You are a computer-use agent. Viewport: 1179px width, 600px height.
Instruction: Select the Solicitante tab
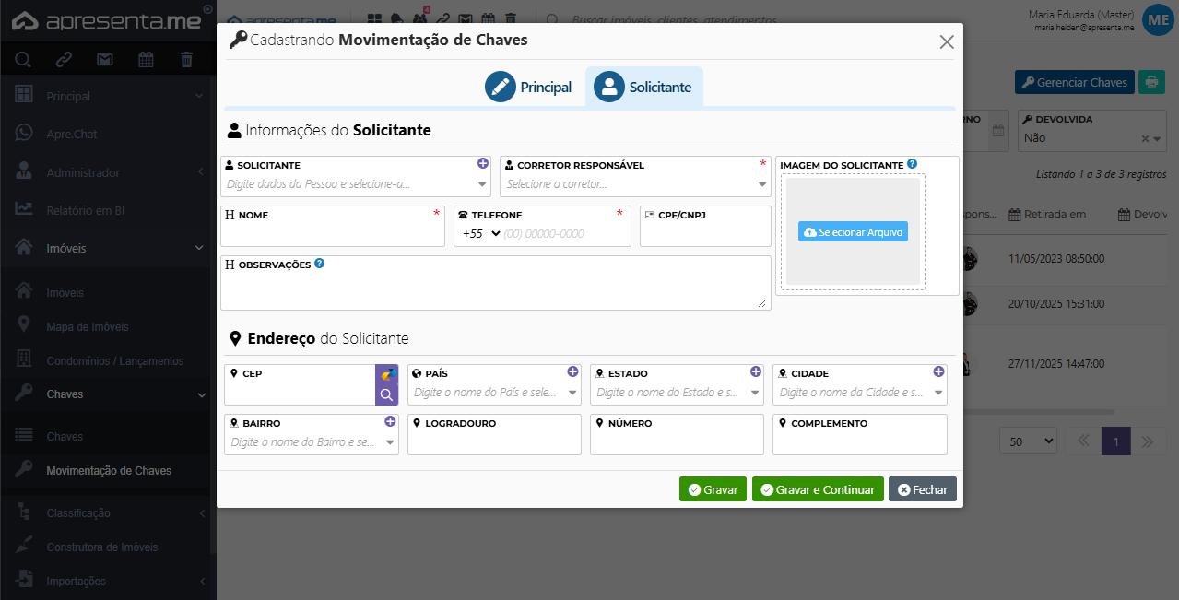643,88
